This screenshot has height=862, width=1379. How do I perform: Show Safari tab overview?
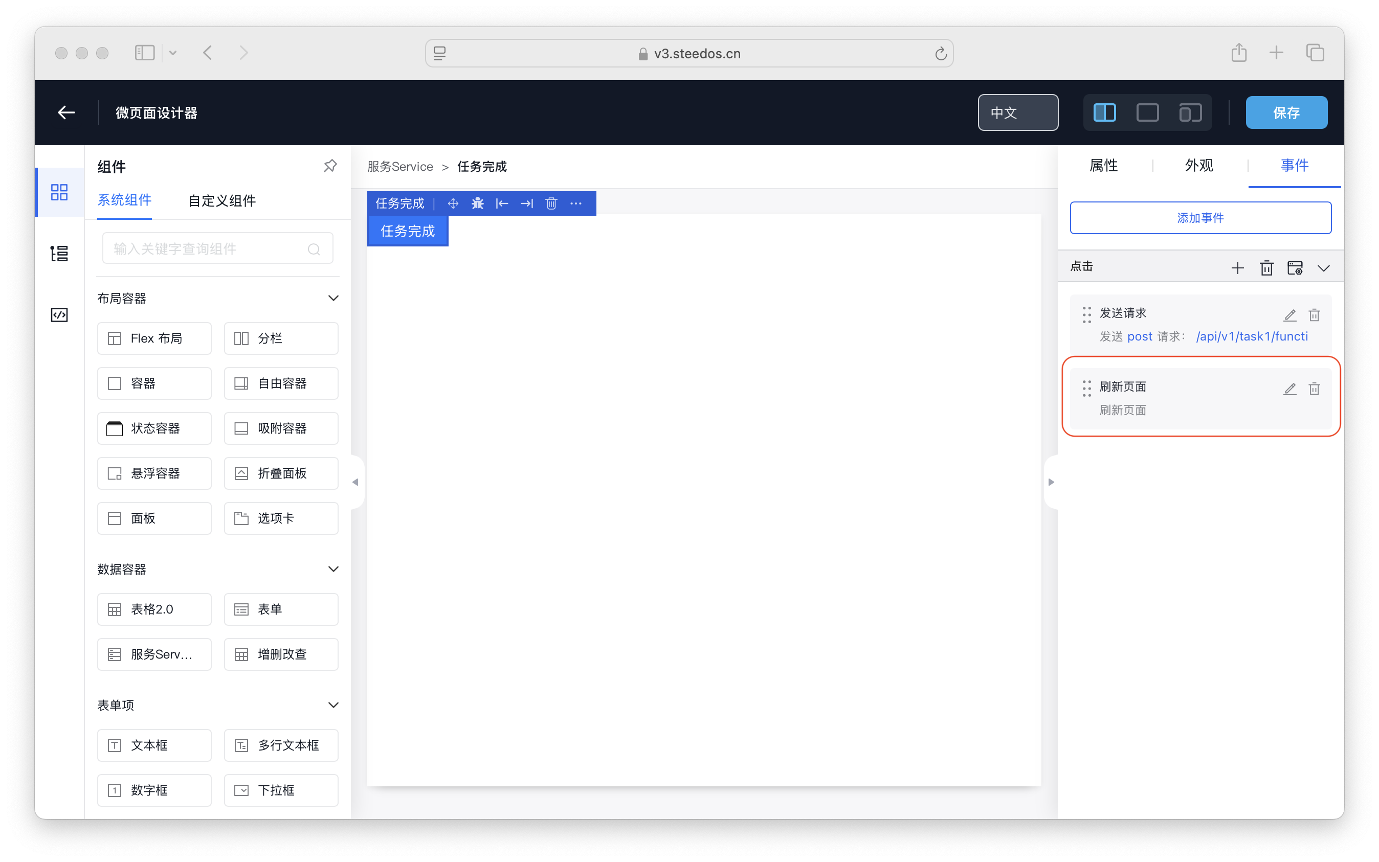tap(1315, 53)
